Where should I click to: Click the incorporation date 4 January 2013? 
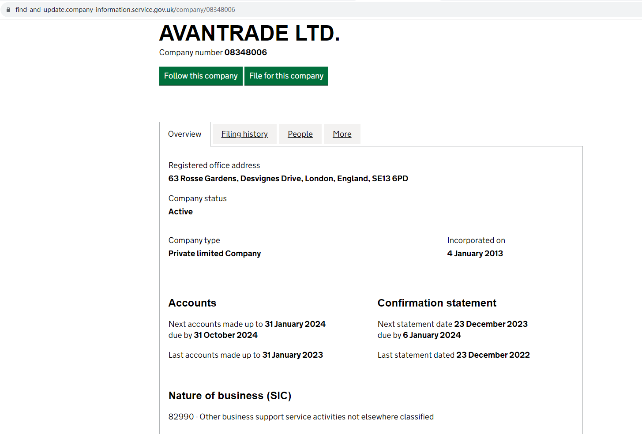pyautogui.click(x=475, y=254)
